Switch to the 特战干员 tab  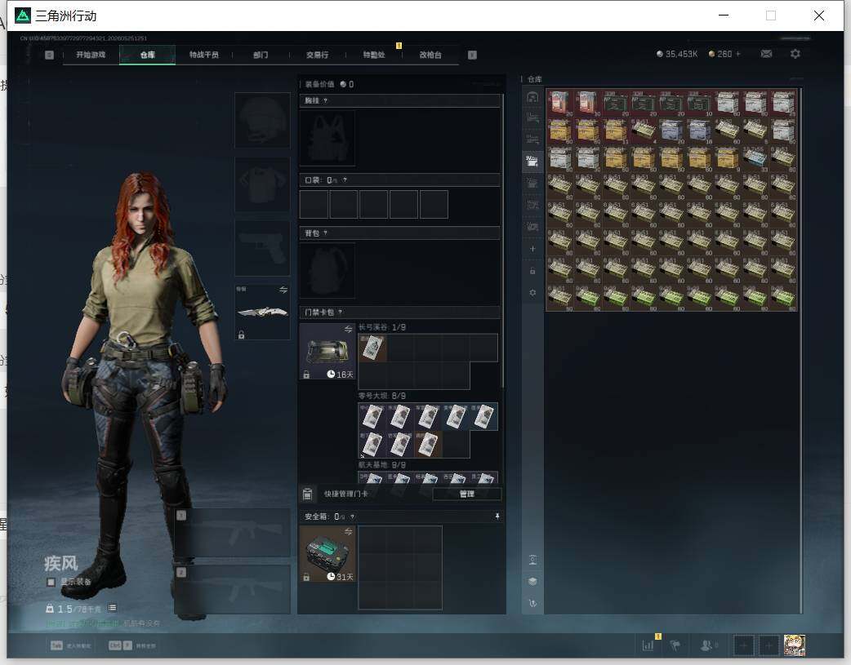(x=204, y=55)
